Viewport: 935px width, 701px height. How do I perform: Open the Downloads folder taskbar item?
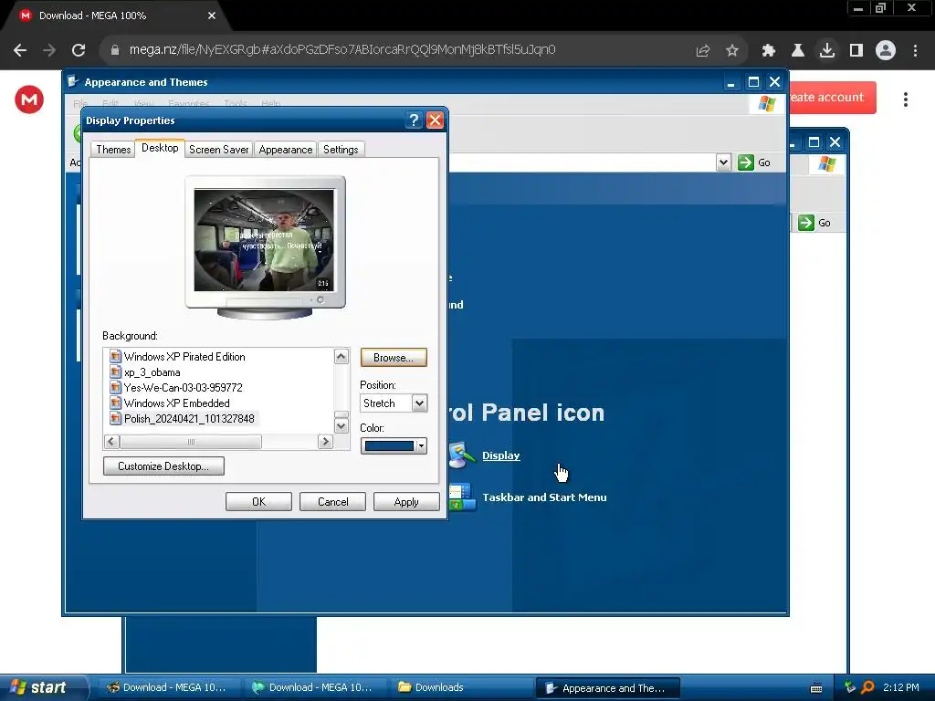tap(459, 688)
